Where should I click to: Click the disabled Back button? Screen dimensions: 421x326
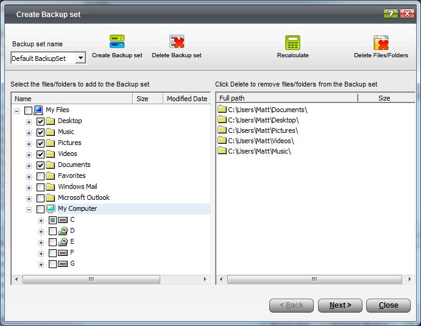point(291,305)
